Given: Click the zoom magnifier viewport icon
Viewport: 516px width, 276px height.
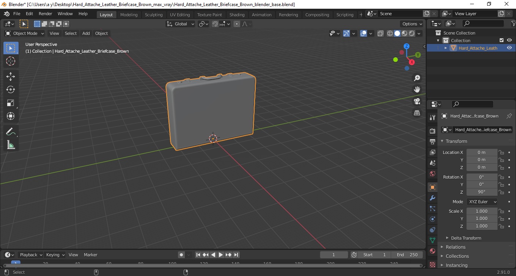Looking at the screenshot, I should click(417, 78).
